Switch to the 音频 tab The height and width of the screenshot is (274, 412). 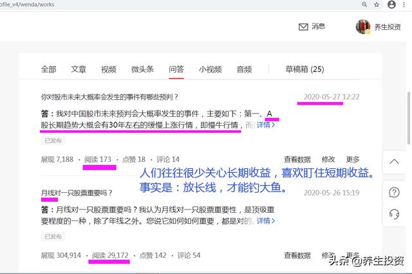(244, 70)
